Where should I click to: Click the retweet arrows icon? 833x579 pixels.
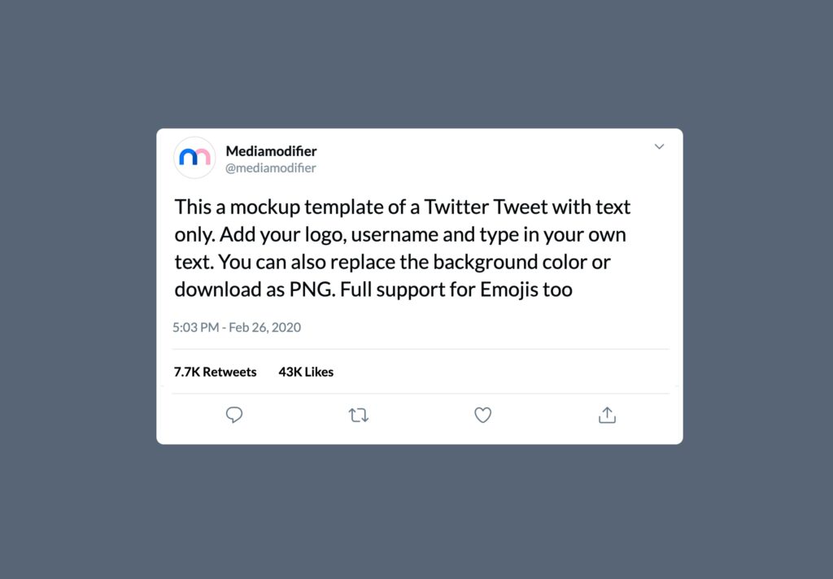359,415
